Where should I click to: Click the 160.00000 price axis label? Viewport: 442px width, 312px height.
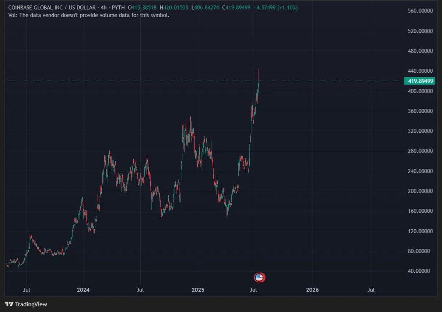(x=420, y=211)
